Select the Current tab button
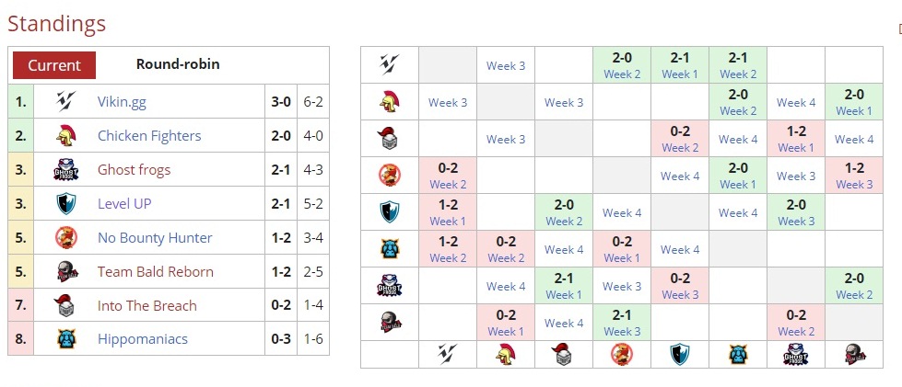The height and width of the screenshot is (387, 902). (x=54, y=65)
